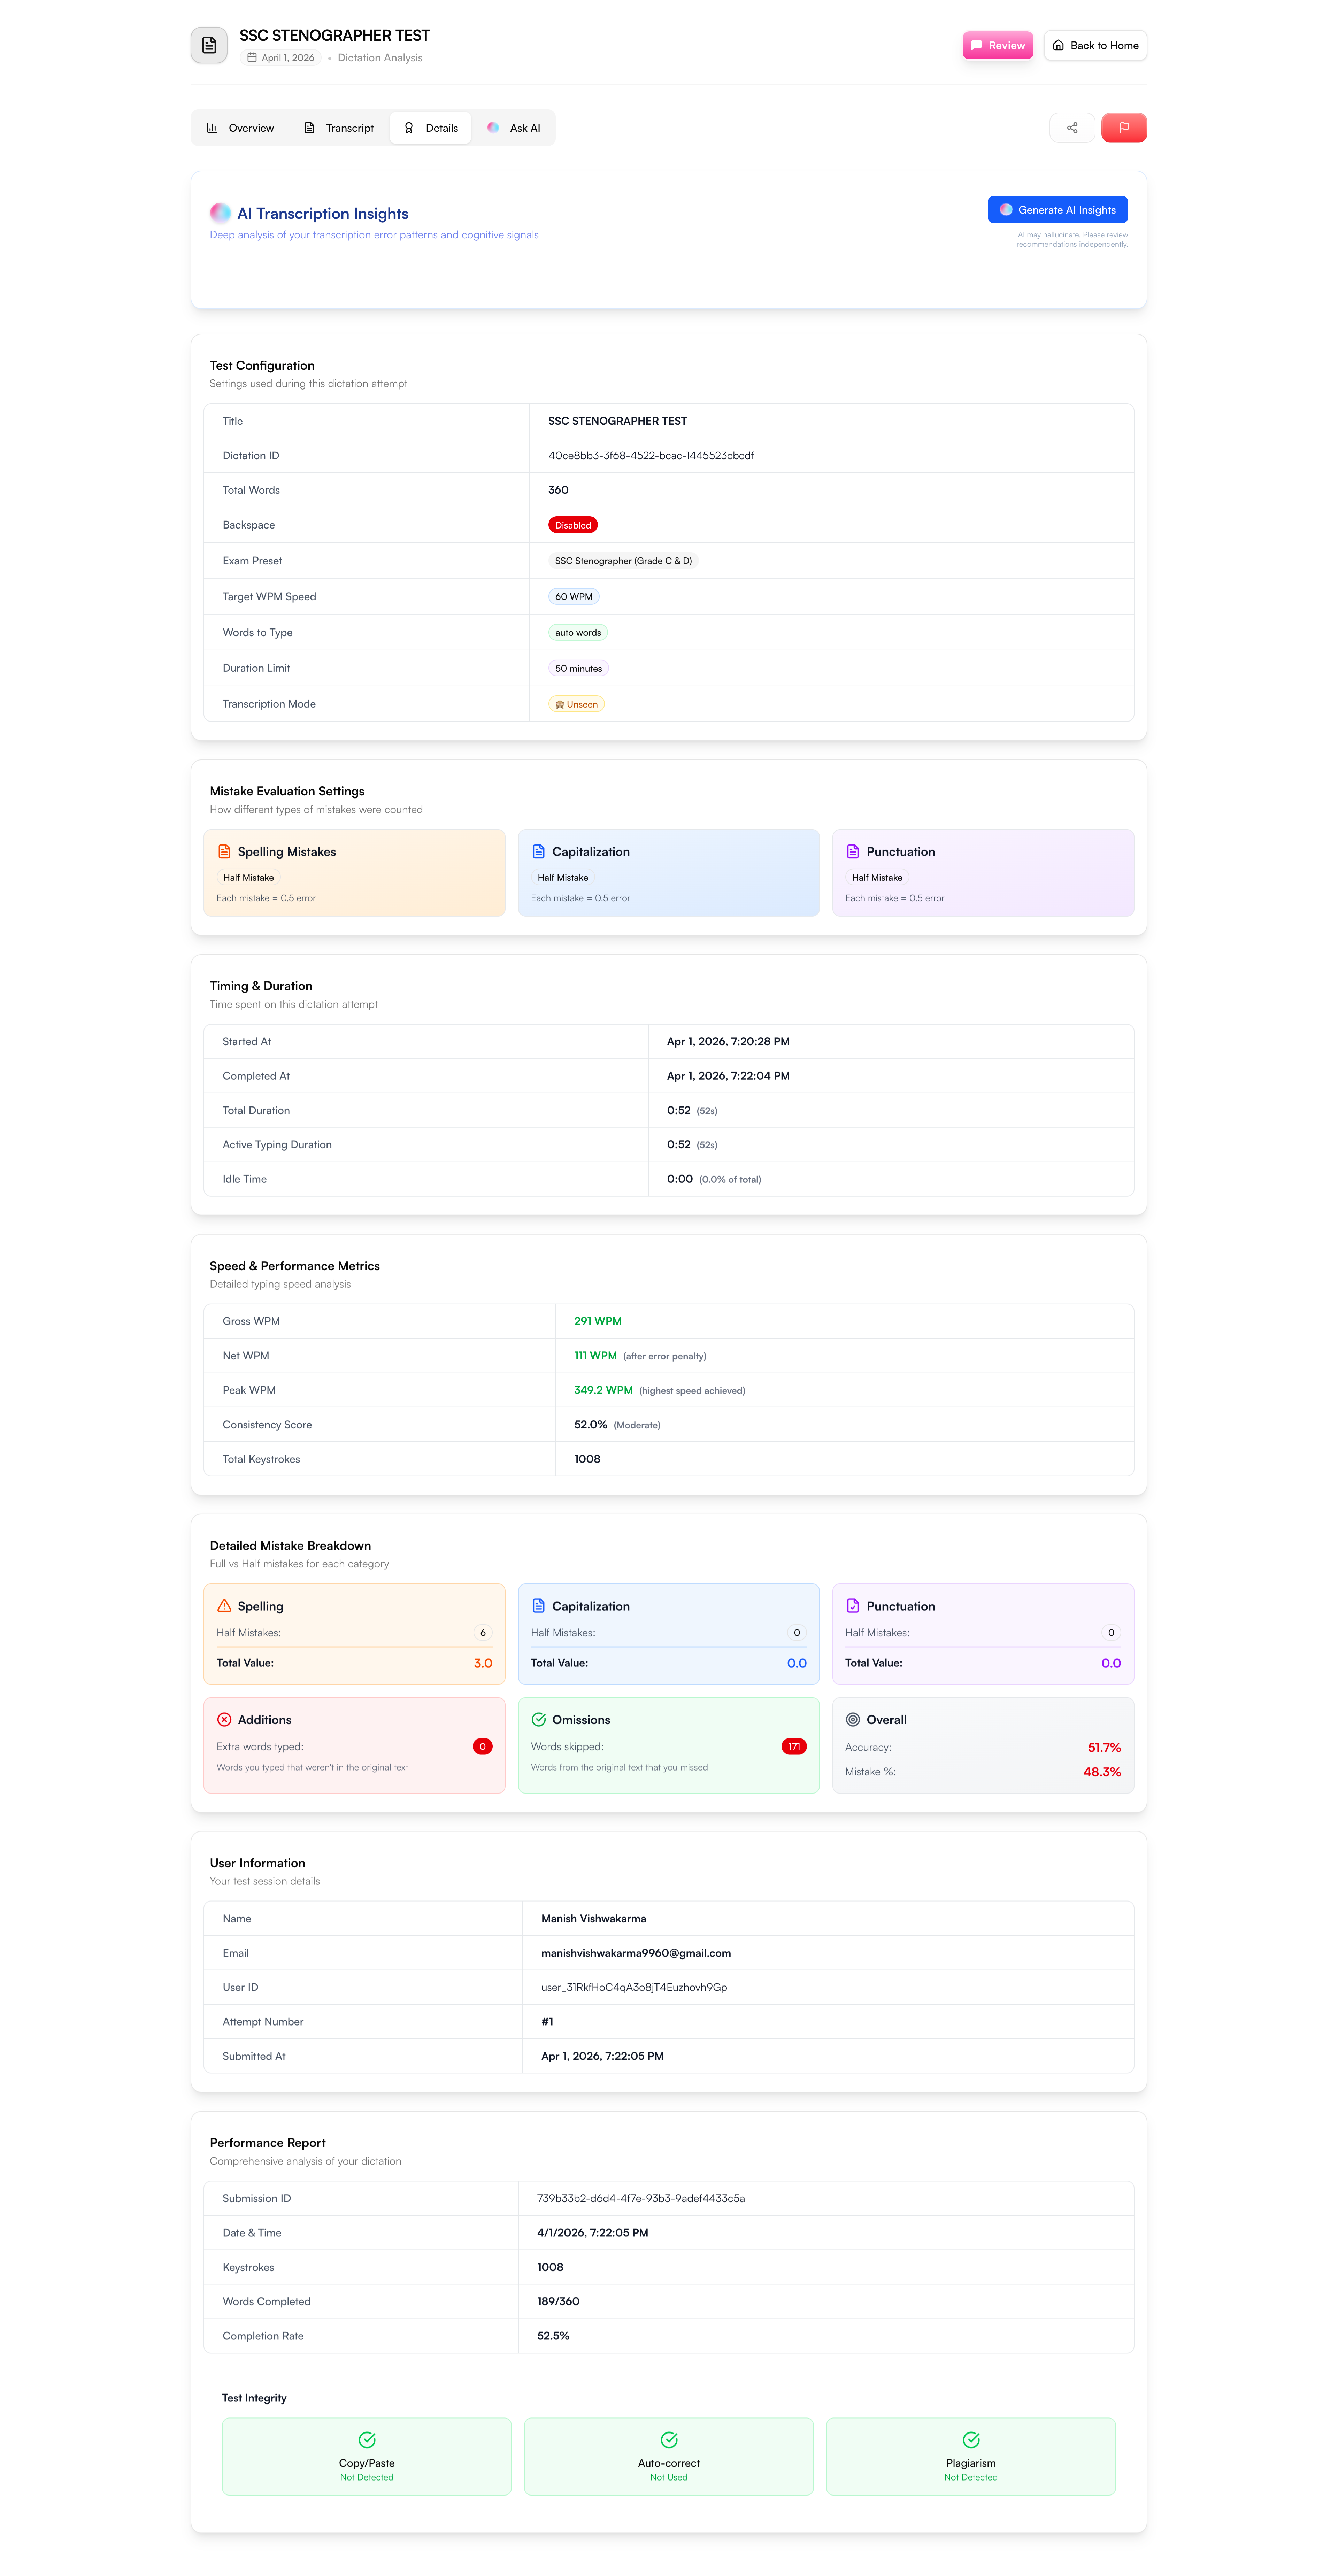
Task: Click the Additions extra words count badge
Action: (x=483, y=1747)
